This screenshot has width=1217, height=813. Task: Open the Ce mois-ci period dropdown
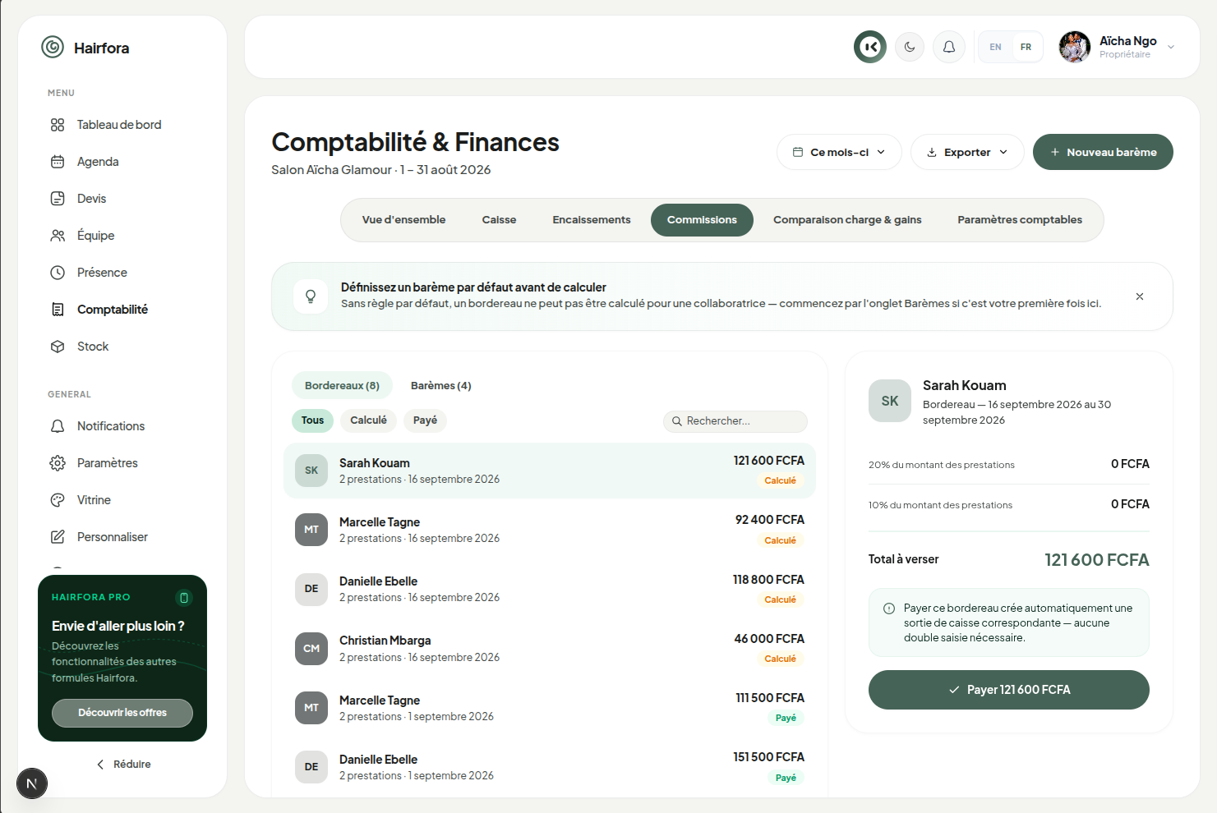pos(839,152)
